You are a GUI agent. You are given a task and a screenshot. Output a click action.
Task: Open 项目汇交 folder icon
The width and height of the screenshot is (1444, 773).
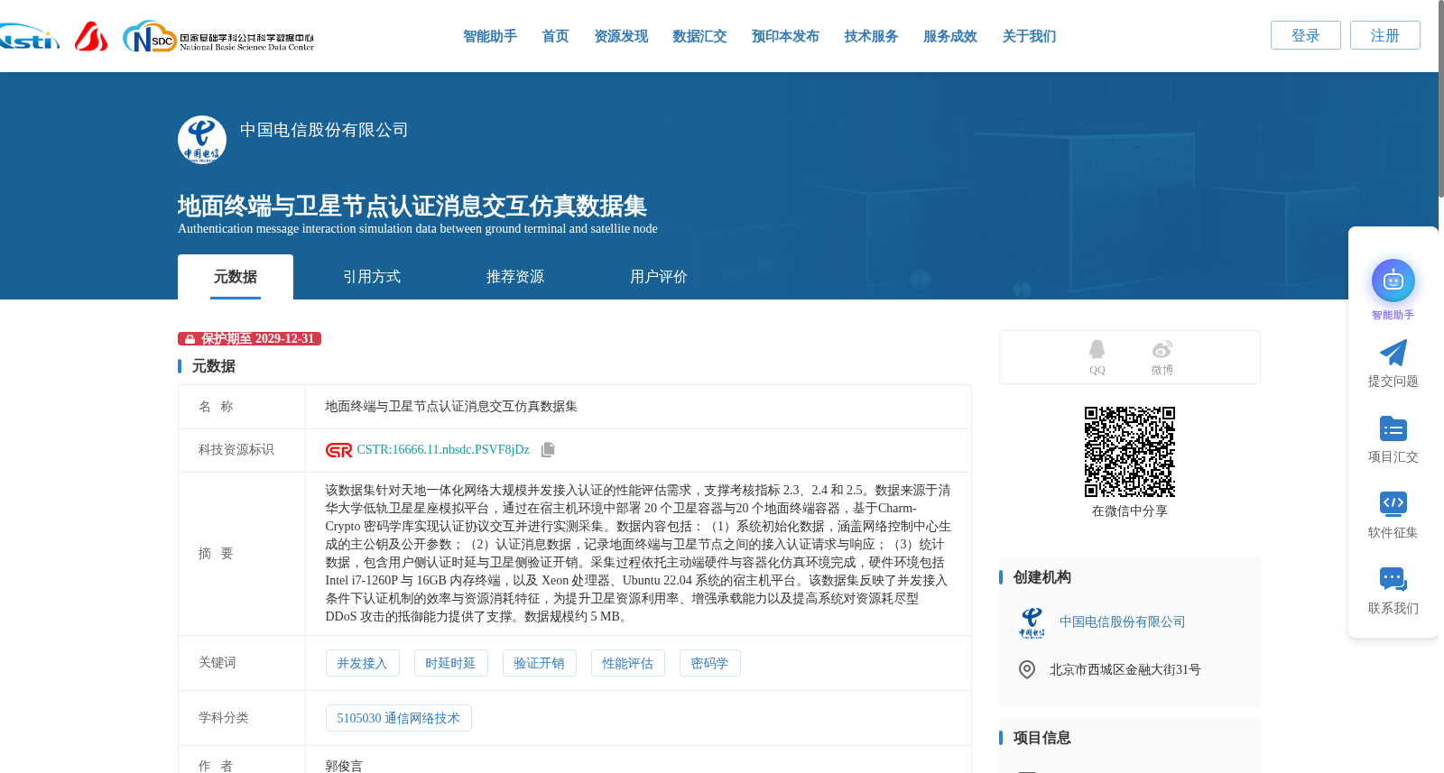1393,428
